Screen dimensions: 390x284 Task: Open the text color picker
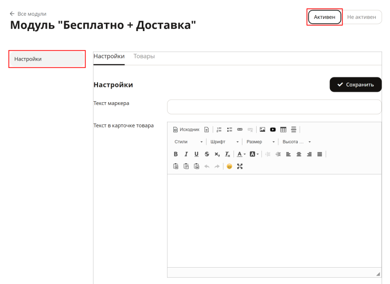pyautogui.click(x=241, y=154)
